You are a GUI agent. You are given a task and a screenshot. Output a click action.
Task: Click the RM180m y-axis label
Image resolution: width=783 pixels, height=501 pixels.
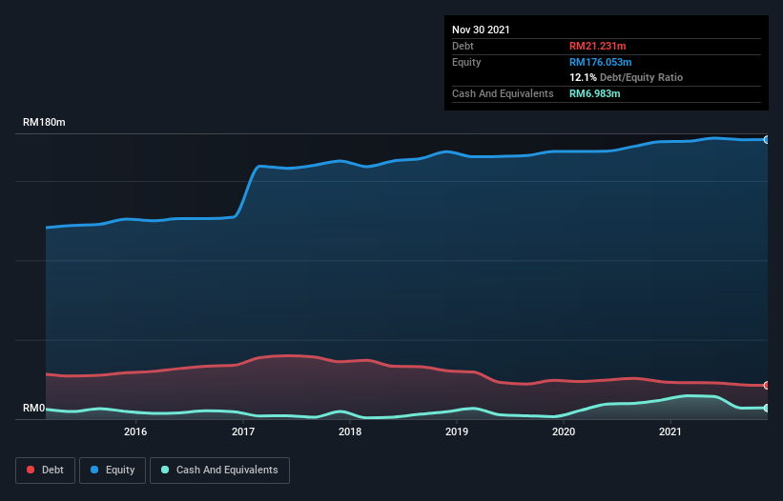click(x=44, y=122)
